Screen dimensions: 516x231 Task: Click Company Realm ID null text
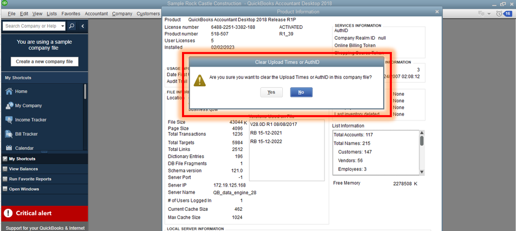tap(360, 38)
